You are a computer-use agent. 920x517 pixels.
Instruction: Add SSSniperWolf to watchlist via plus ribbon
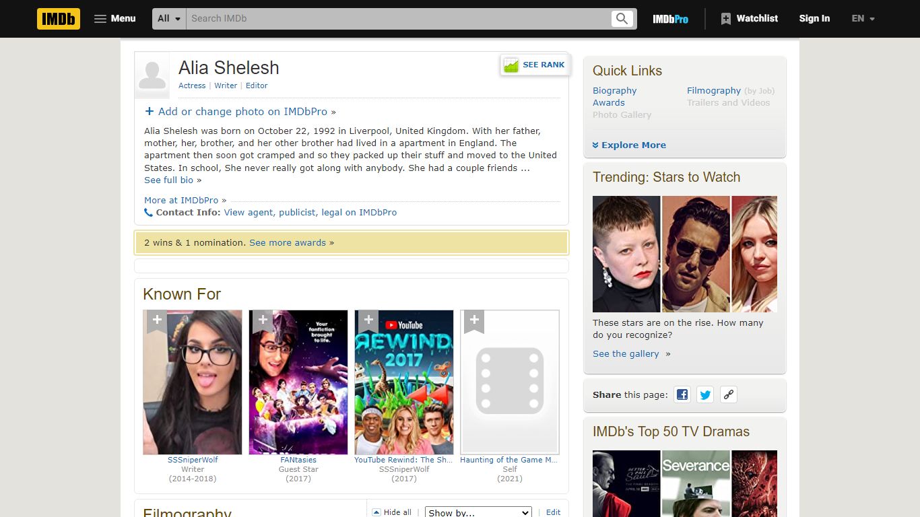tap(157, 321)
